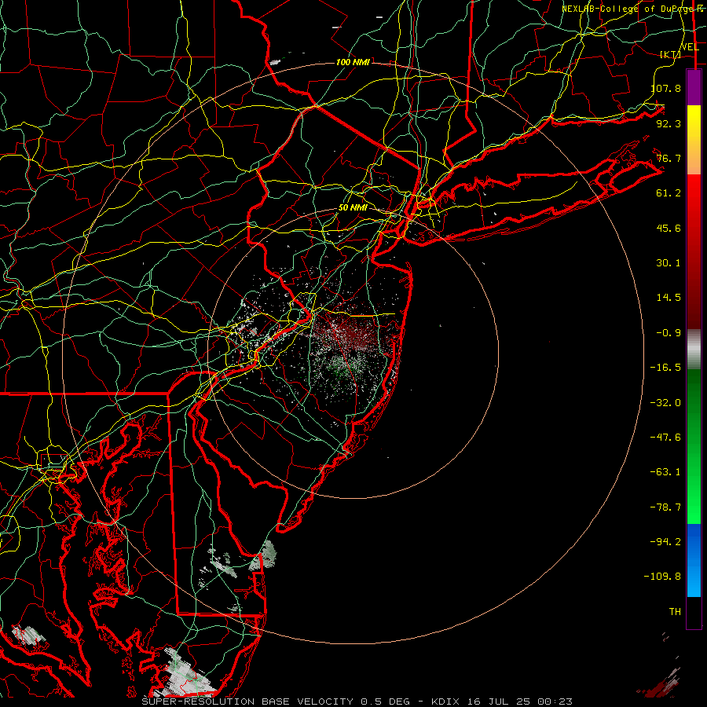Pick the purple segment of the color bar
The width and height of the screenshot is (707, 707).
[694, 87]
